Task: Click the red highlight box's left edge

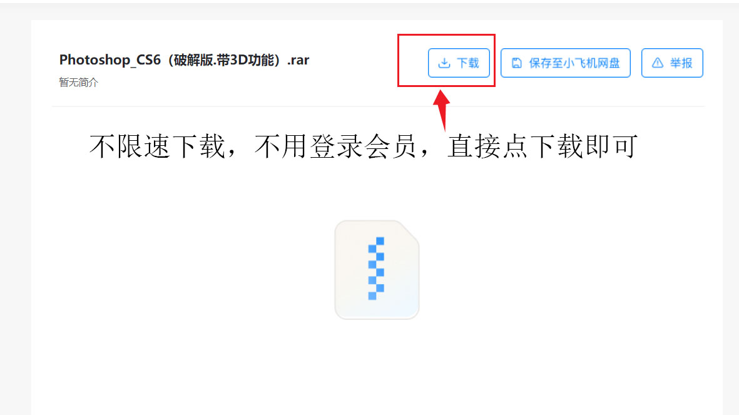Action: click(x=398, y=60)
